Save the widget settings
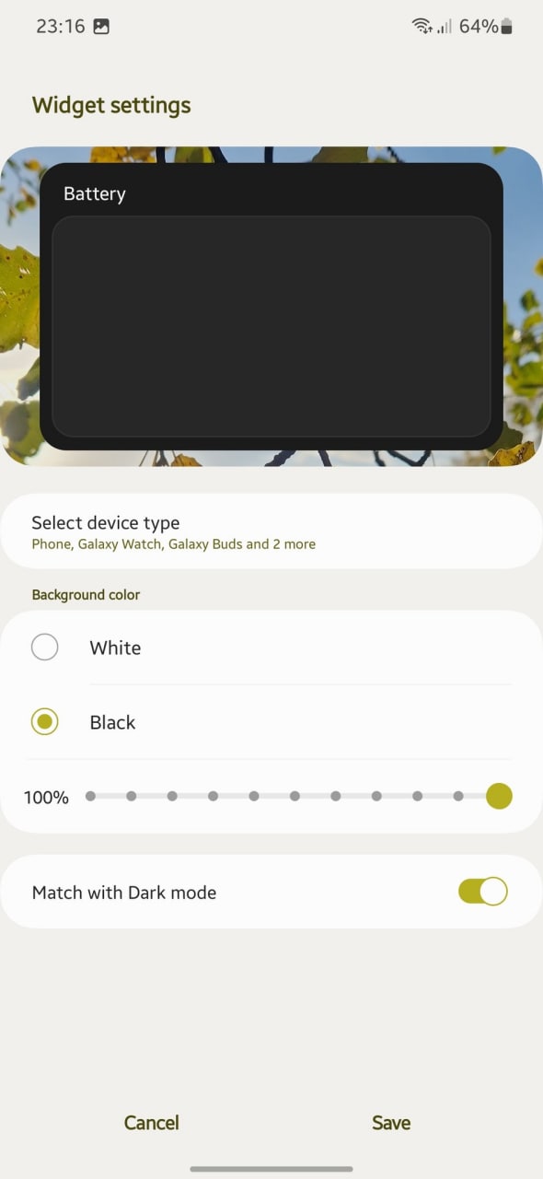 pyautogui.click(x=390, y=1122)
